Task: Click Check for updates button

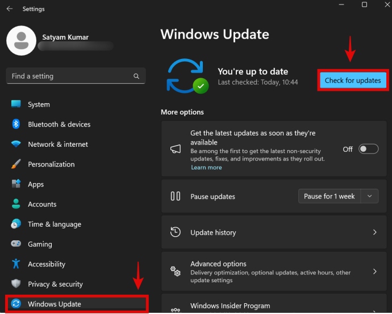Action: [353, 80]
